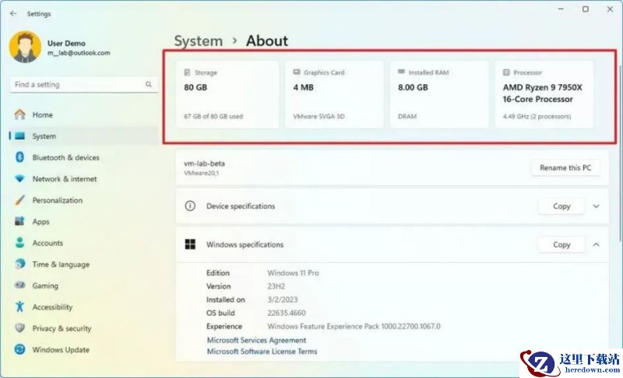This screenshot has width=623, height=378.
Task: Copy the Device specifications
Action: tap(561, 206)
